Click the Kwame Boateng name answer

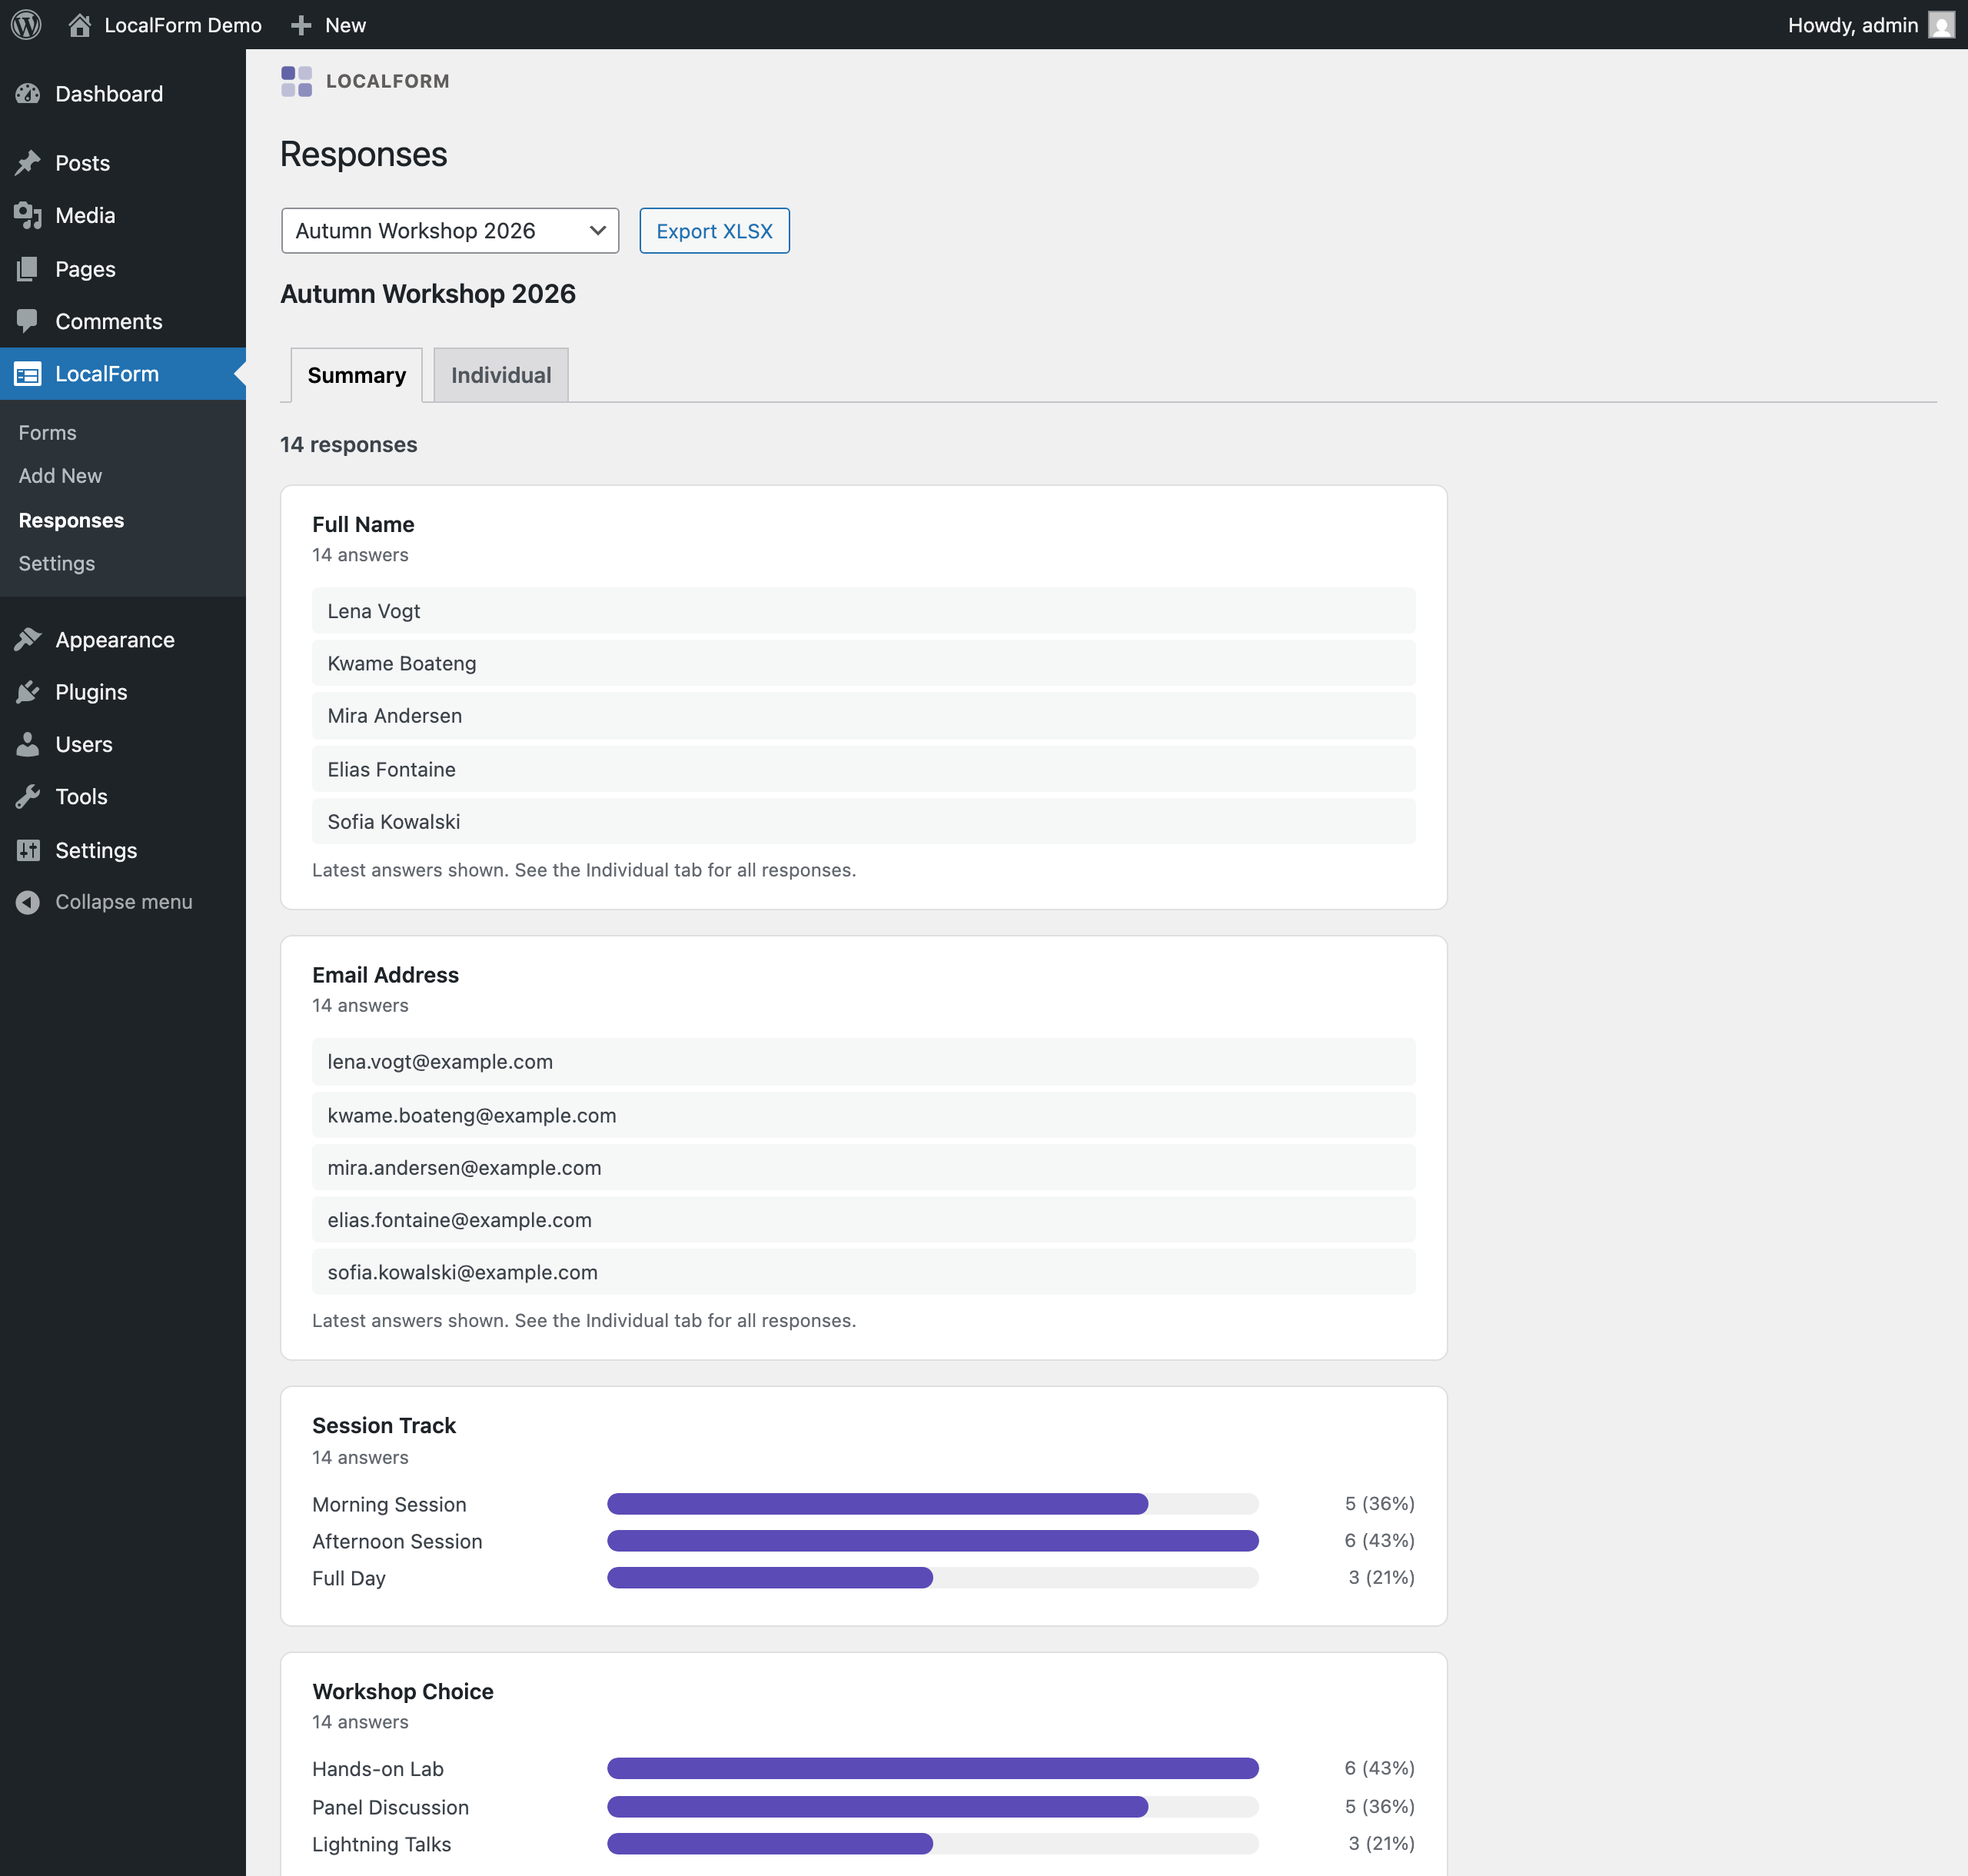pyautogui.click(x=863, y=663)
